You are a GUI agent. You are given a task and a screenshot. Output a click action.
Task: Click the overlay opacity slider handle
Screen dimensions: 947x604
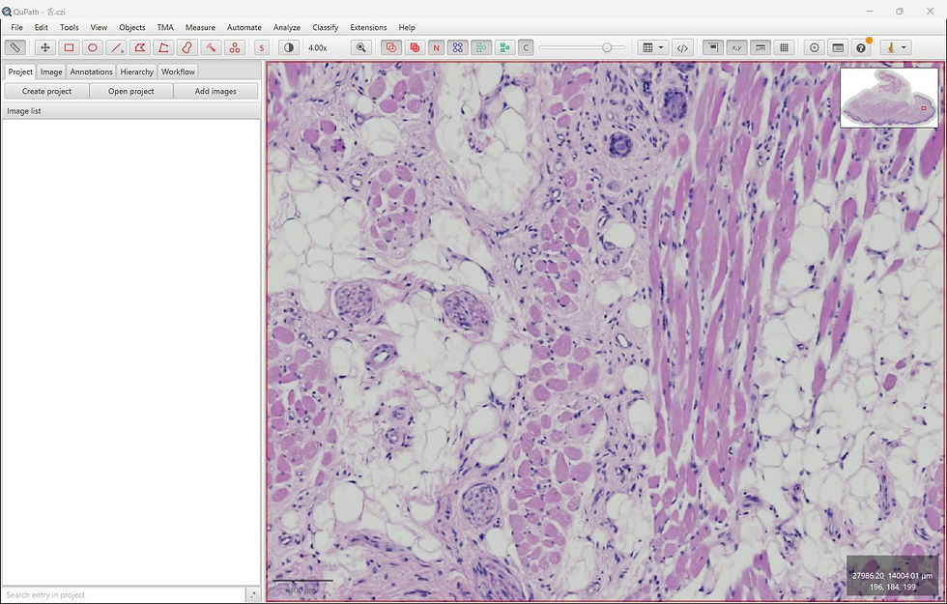(607, 47)
